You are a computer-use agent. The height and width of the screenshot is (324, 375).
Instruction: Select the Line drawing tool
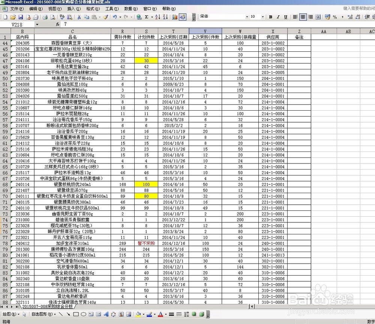[61, 314]
